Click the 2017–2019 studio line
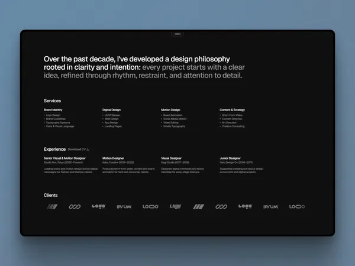This screenshot has height=266, width=355. point(175,163)
